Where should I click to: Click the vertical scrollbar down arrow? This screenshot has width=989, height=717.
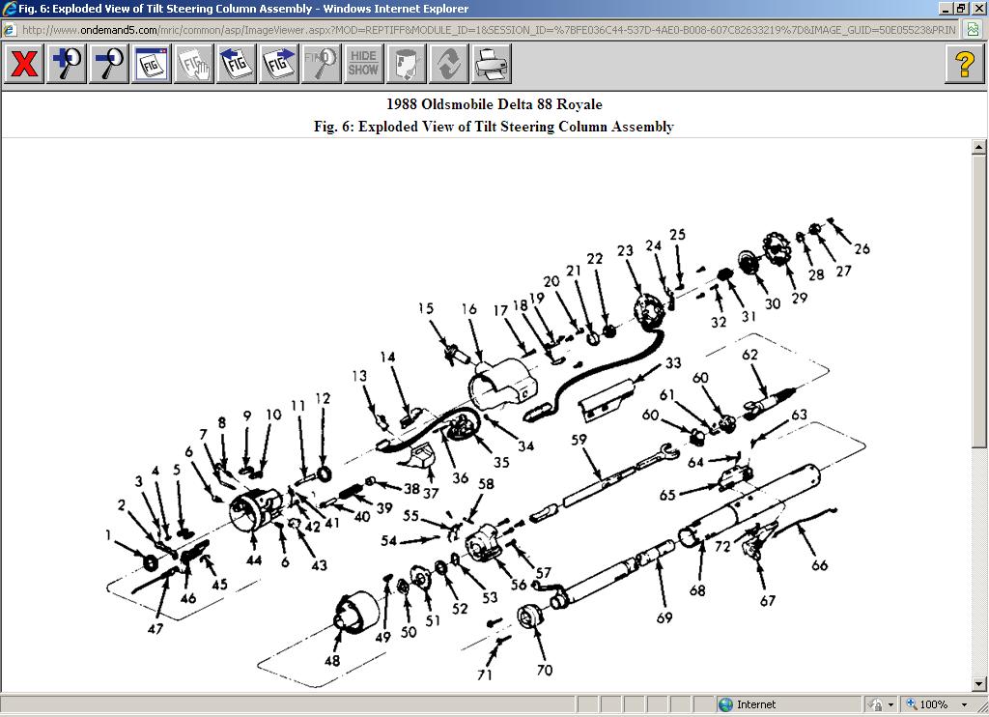pos(978,683)
